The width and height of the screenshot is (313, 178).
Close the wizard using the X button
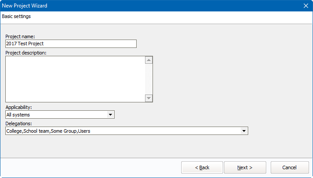[306, 6]
